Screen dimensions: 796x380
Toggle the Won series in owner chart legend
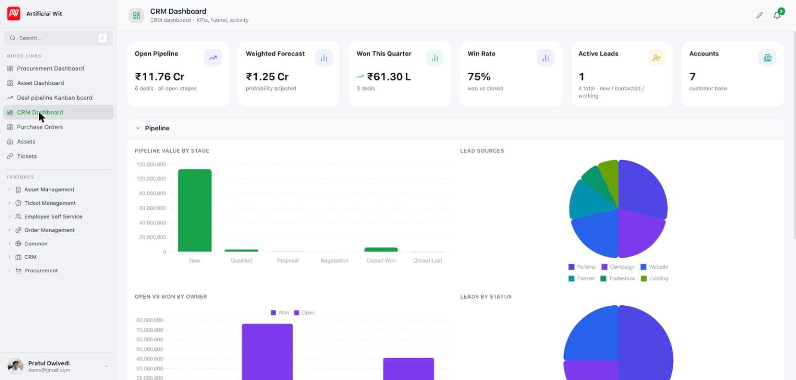(280, 313)
